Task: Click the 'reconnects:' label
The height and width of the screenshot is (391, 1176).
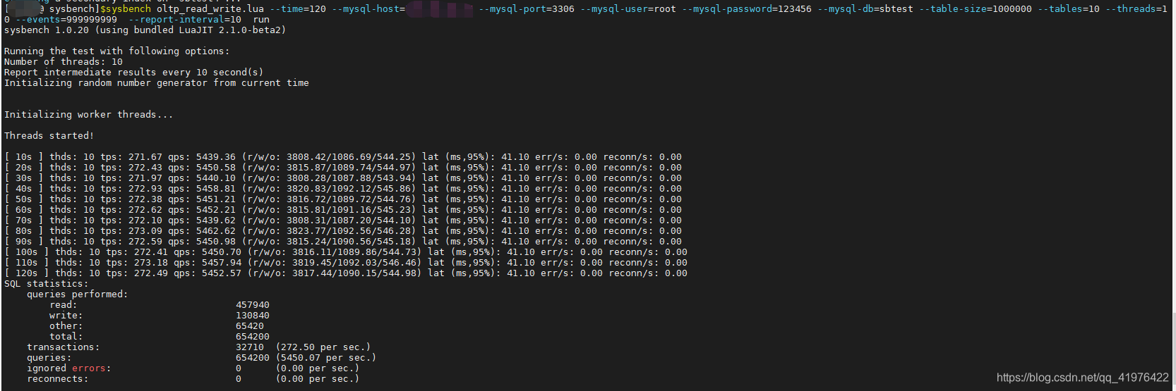Action: [x=58, y=379]
